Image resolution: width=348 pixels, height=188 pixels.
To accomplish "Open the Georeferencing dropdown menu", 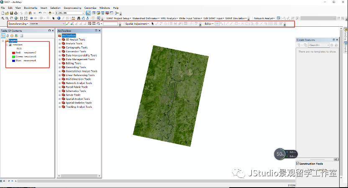I will (18, 23).
